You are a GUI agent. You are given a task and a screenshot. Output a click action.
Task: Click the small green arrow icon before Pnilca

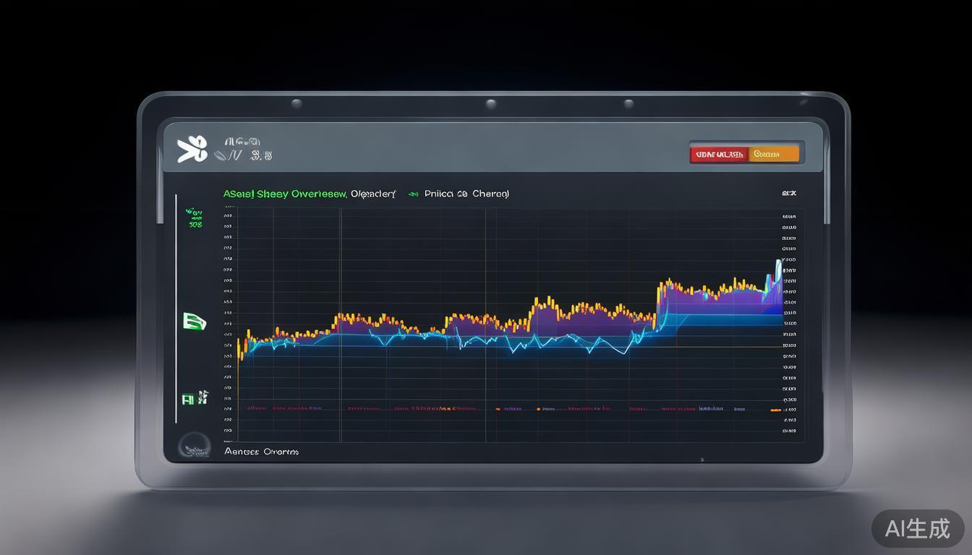[413, 194]
